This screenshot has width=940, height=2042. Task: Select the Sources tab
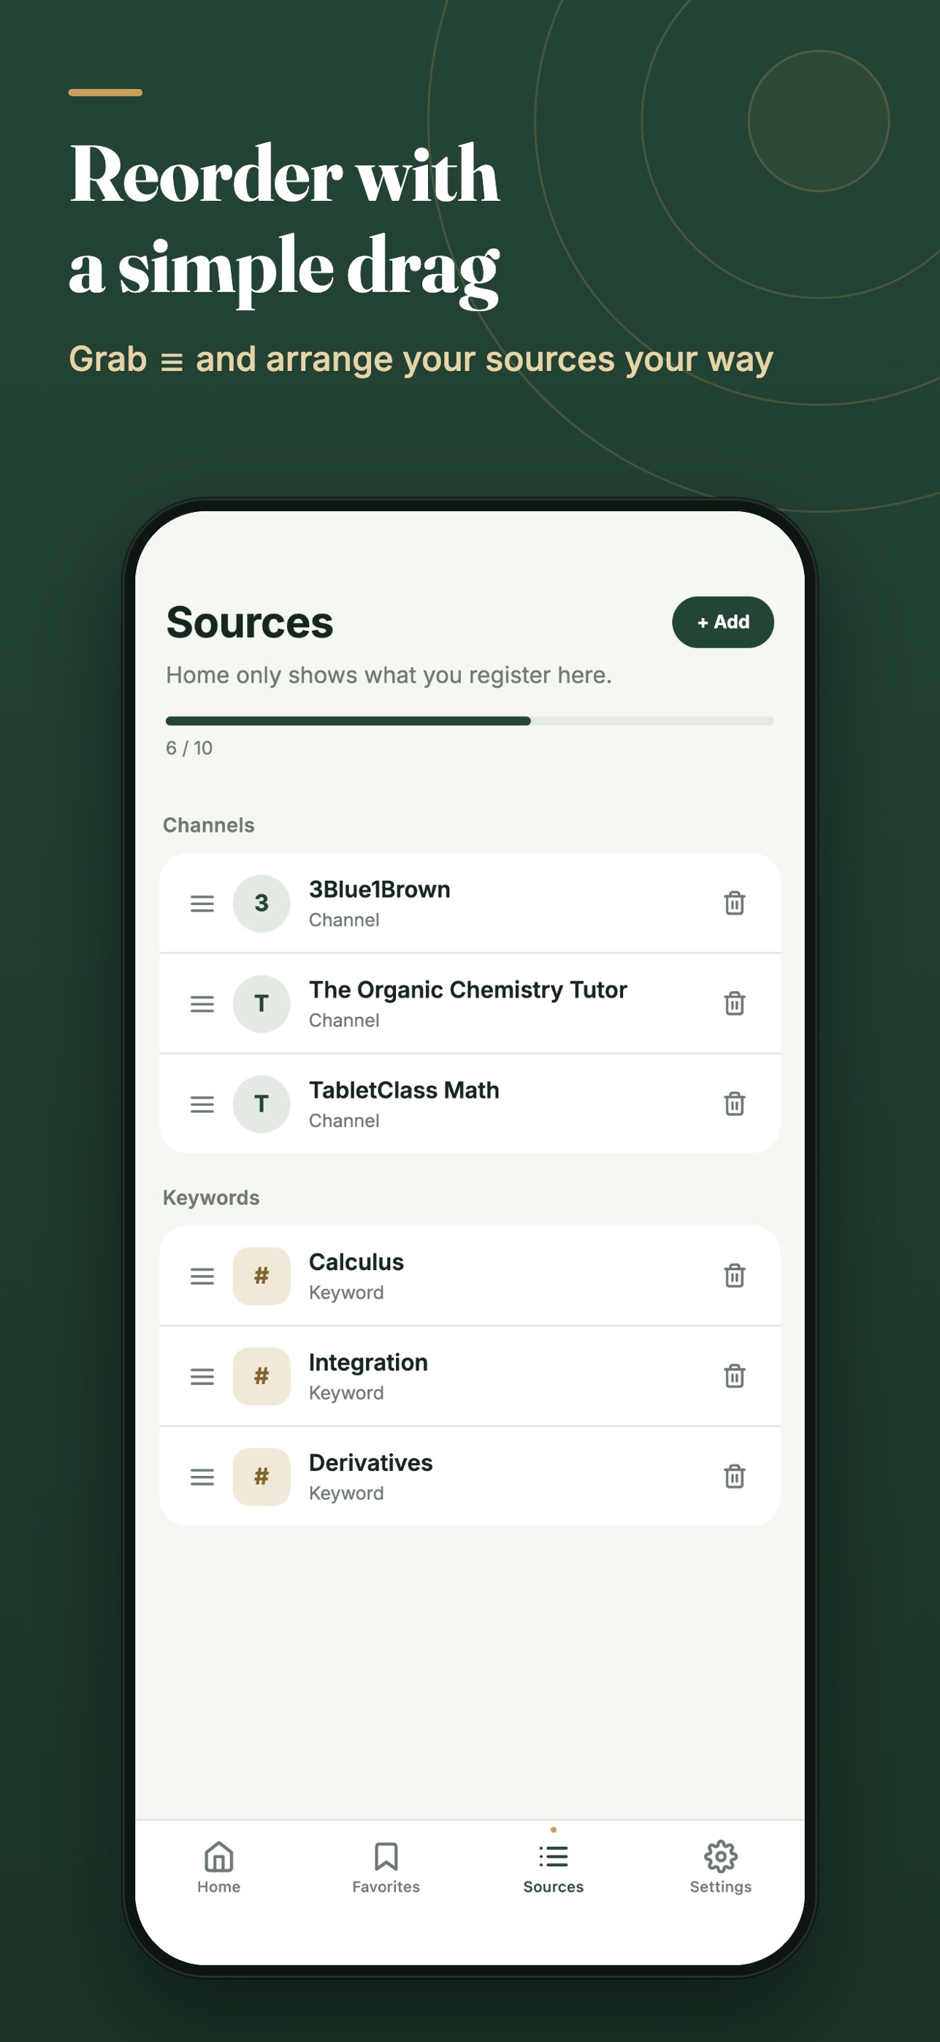(x=553, y=1867)
